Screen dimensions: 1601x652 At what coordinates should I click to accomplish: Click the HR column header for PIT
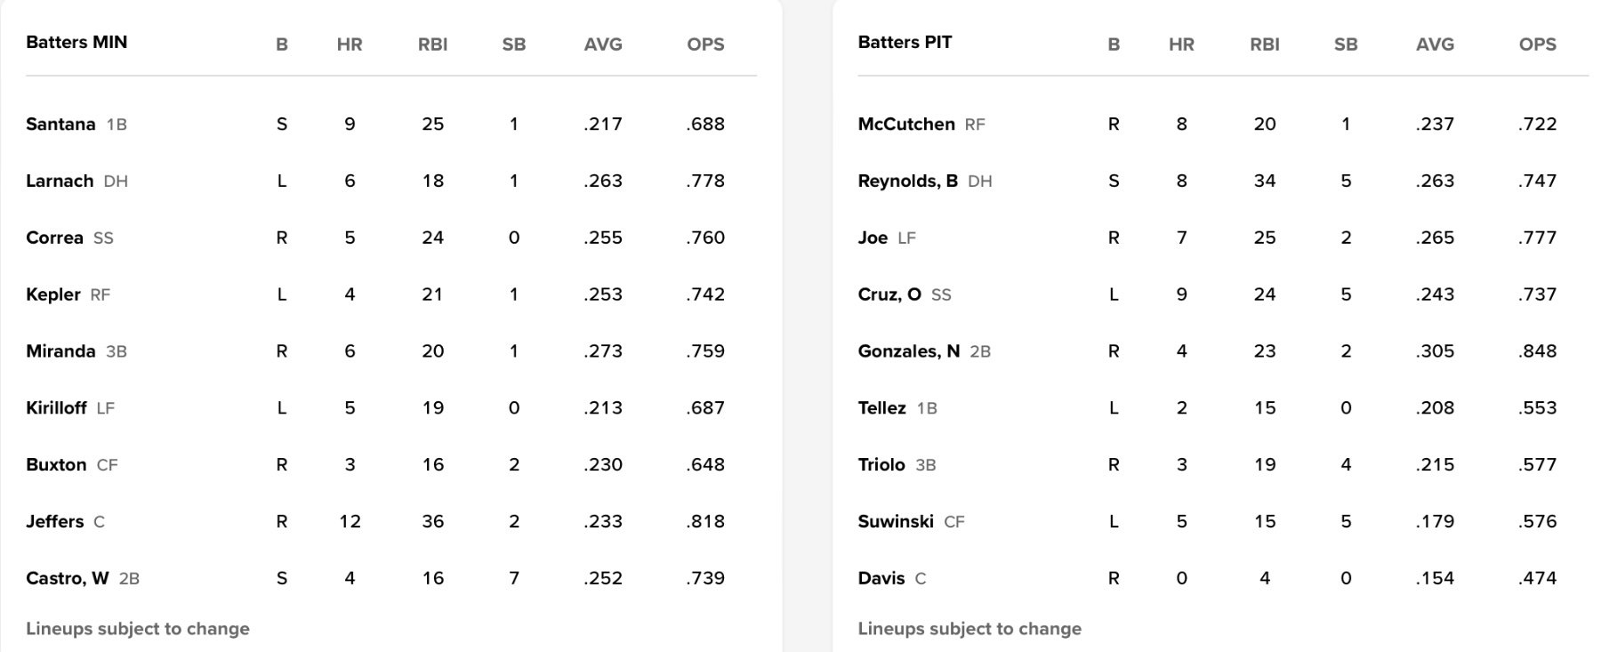(1181, 44)
